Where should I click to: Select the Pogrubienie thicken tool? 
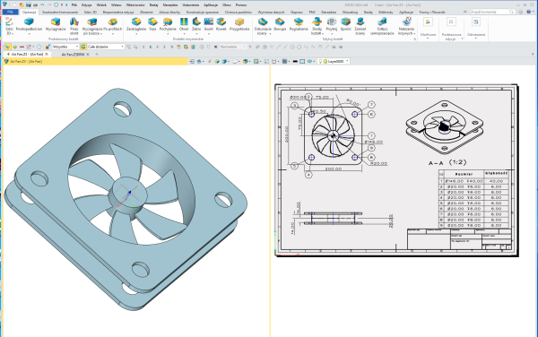pyautogui.click(x=299, y=24)
